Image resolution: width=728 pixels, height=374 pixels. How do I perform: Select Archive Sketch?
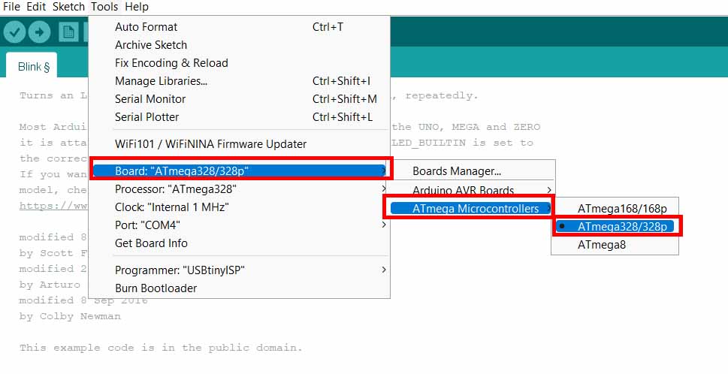240,45
